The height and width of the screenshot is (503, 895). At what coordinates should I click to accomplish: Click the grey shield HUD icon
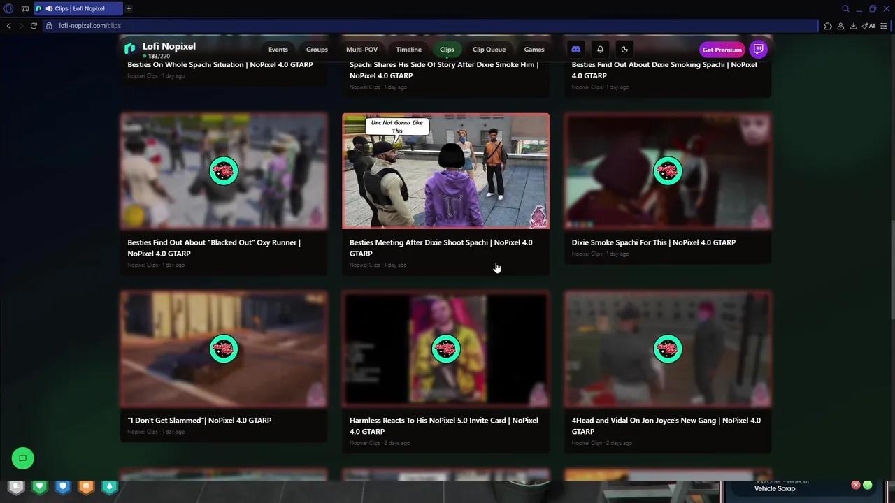[17, 486]
